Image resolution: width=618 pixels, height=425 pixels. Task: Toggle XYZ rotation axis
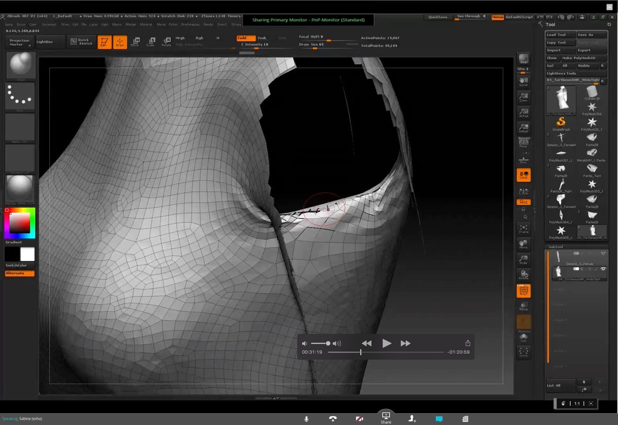click(523, 202)
